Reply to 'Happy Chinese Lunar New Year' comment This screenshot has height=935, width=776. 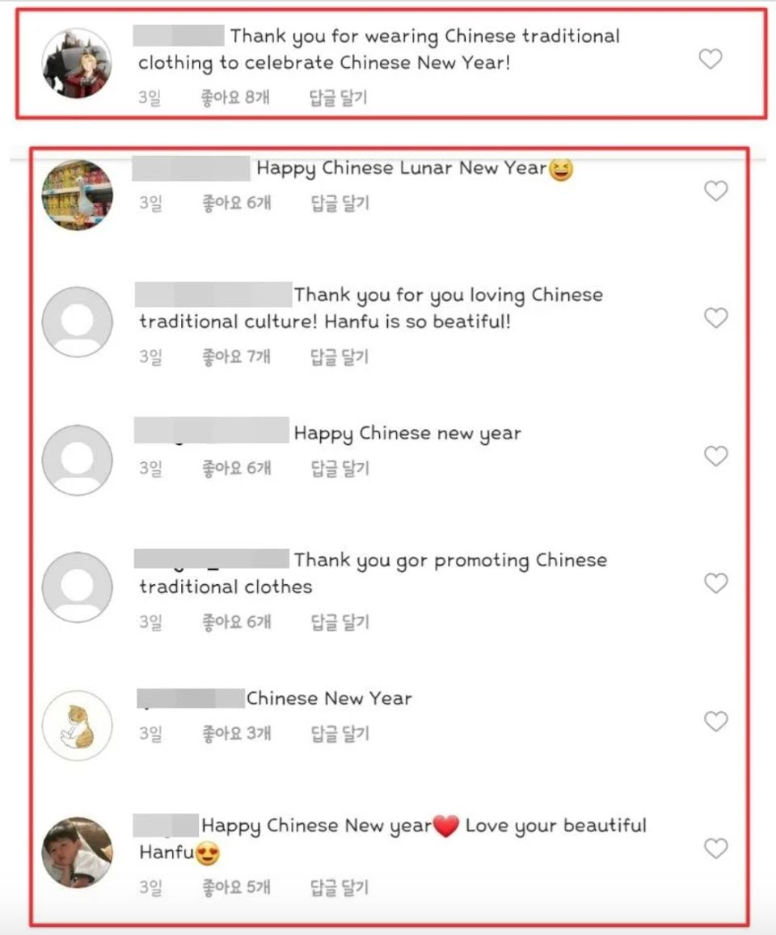click(340, 204)
